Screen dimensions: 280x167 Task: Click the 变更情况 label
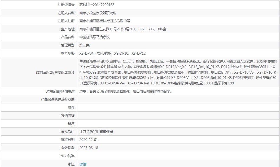coord(68,156)
